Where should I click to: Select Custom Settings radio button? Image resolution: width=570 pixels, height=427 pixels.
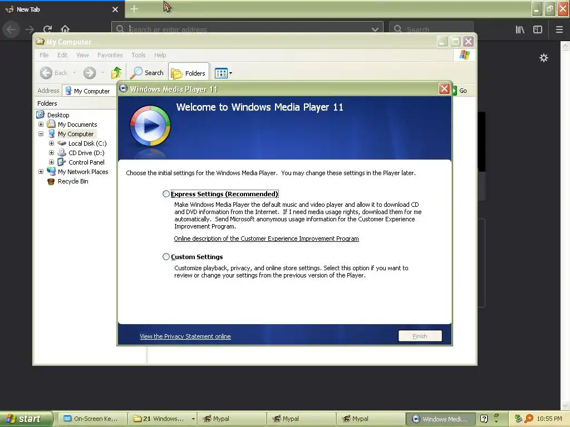click(166, 257)
